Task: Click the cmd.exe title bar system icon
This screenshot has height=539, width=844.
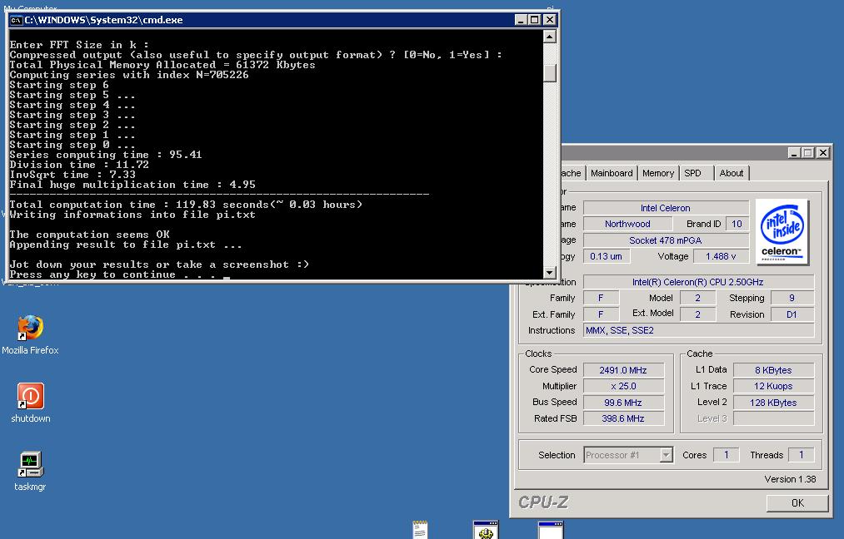Action: (16, 20)
